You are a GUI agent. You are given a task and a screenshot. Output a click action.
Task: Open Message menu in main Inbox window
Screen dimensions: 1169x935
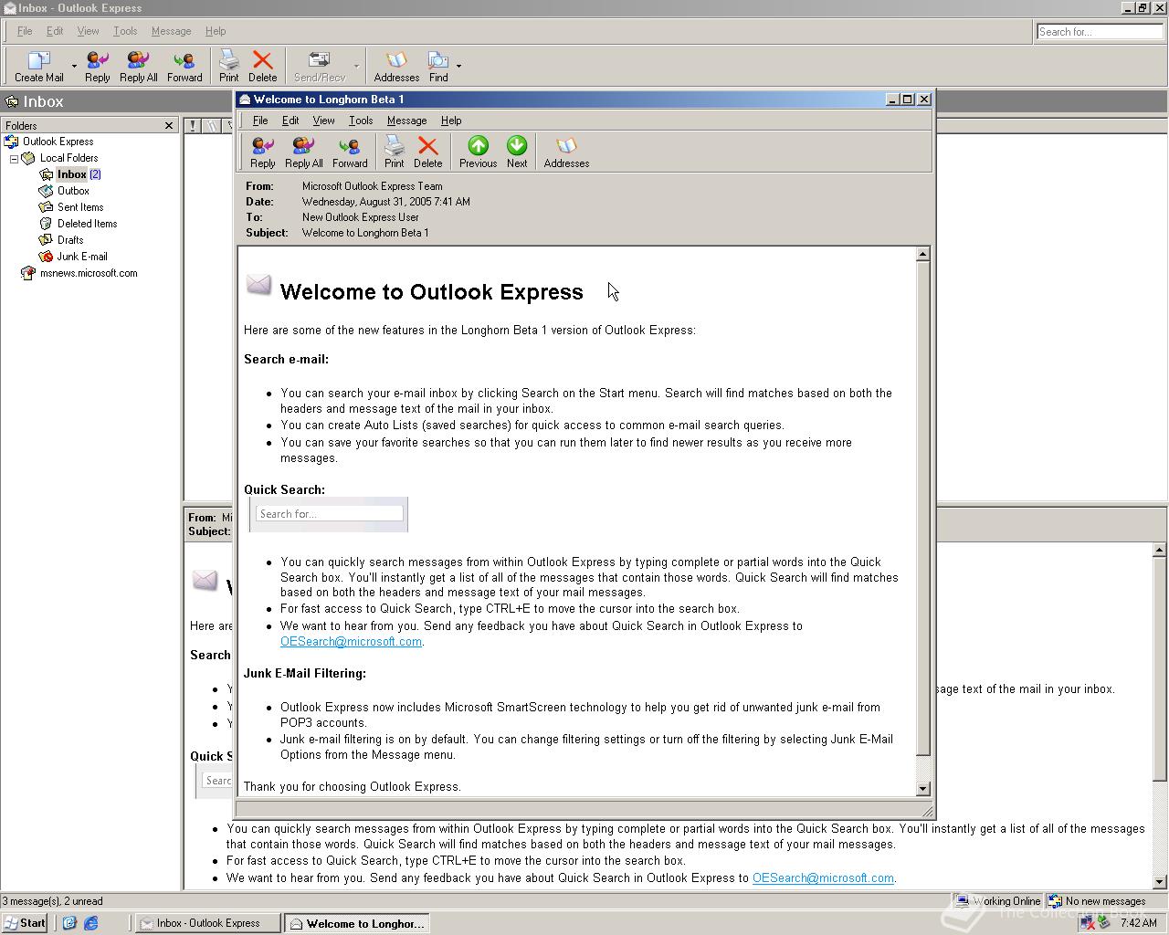[x=171, y=31]
